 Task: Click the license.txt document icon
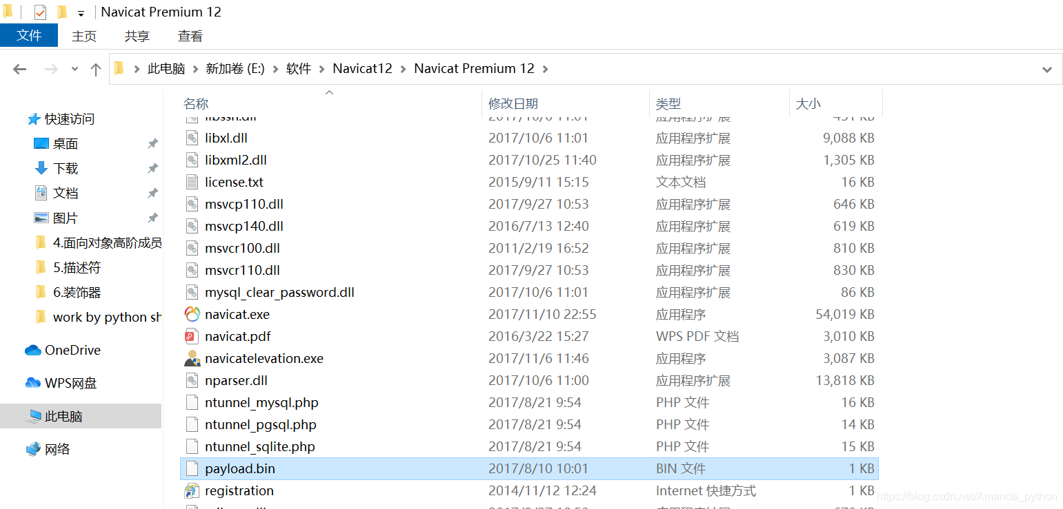tap(192, 182)
